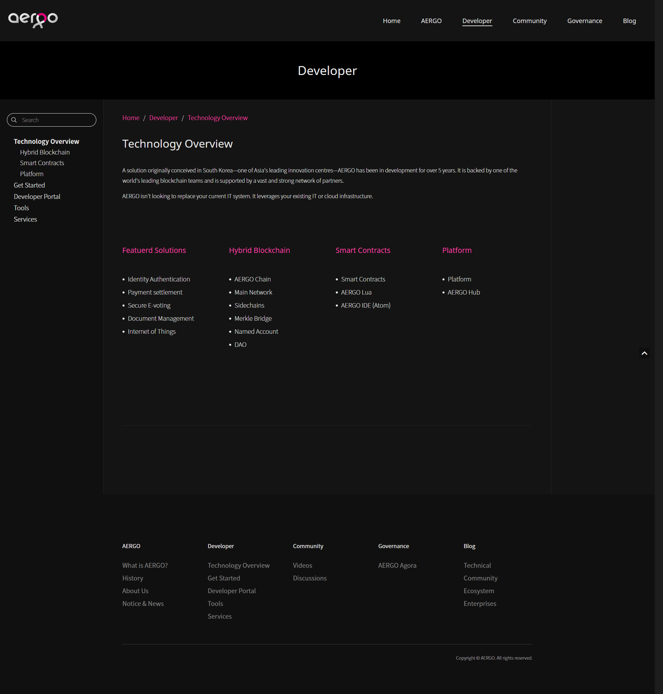Open the Governance item in top navigation

pos(585,21)
